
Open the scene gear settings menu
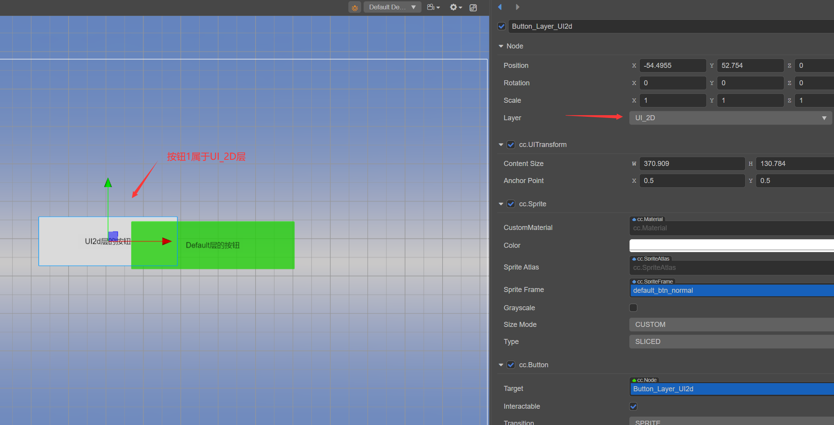(x=455, y=7)
